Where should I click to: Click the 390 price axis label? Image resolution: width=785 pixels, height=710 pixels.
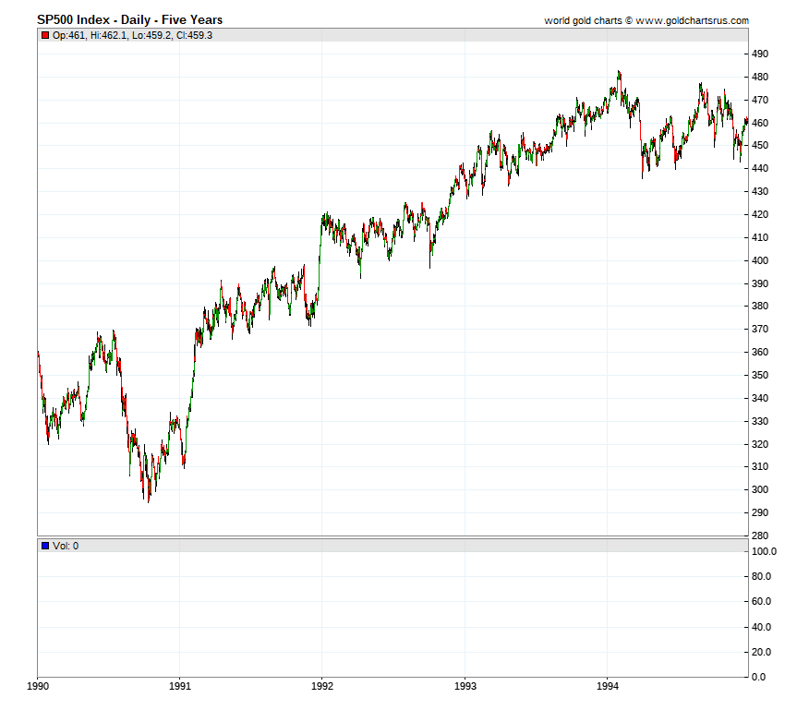click(760, 283)
